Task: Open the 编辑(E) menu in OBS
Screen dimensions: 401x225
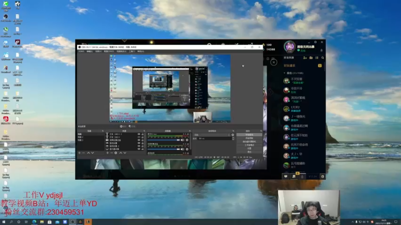Action: tap(90, 51)
